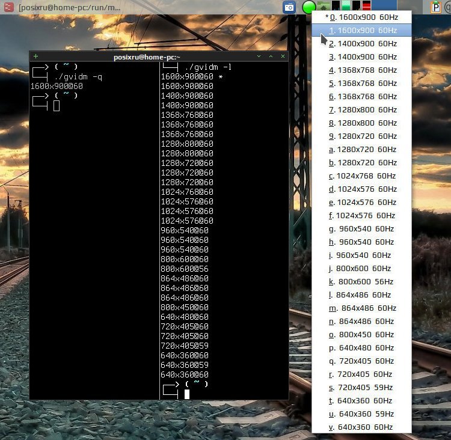Choose highlighted entry 1. 1600x900 60Hz
The image size is (451, 440).
(361, 30)
